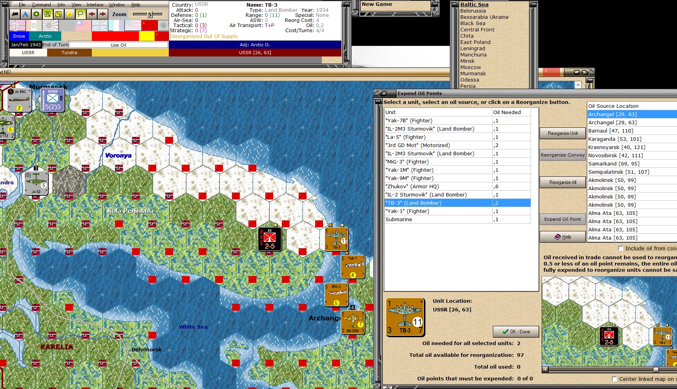This screenshot has height=389, width=677.
Task: Toggle the yellow unit-counter display toolbar icon
Action: tap(47, 14)
